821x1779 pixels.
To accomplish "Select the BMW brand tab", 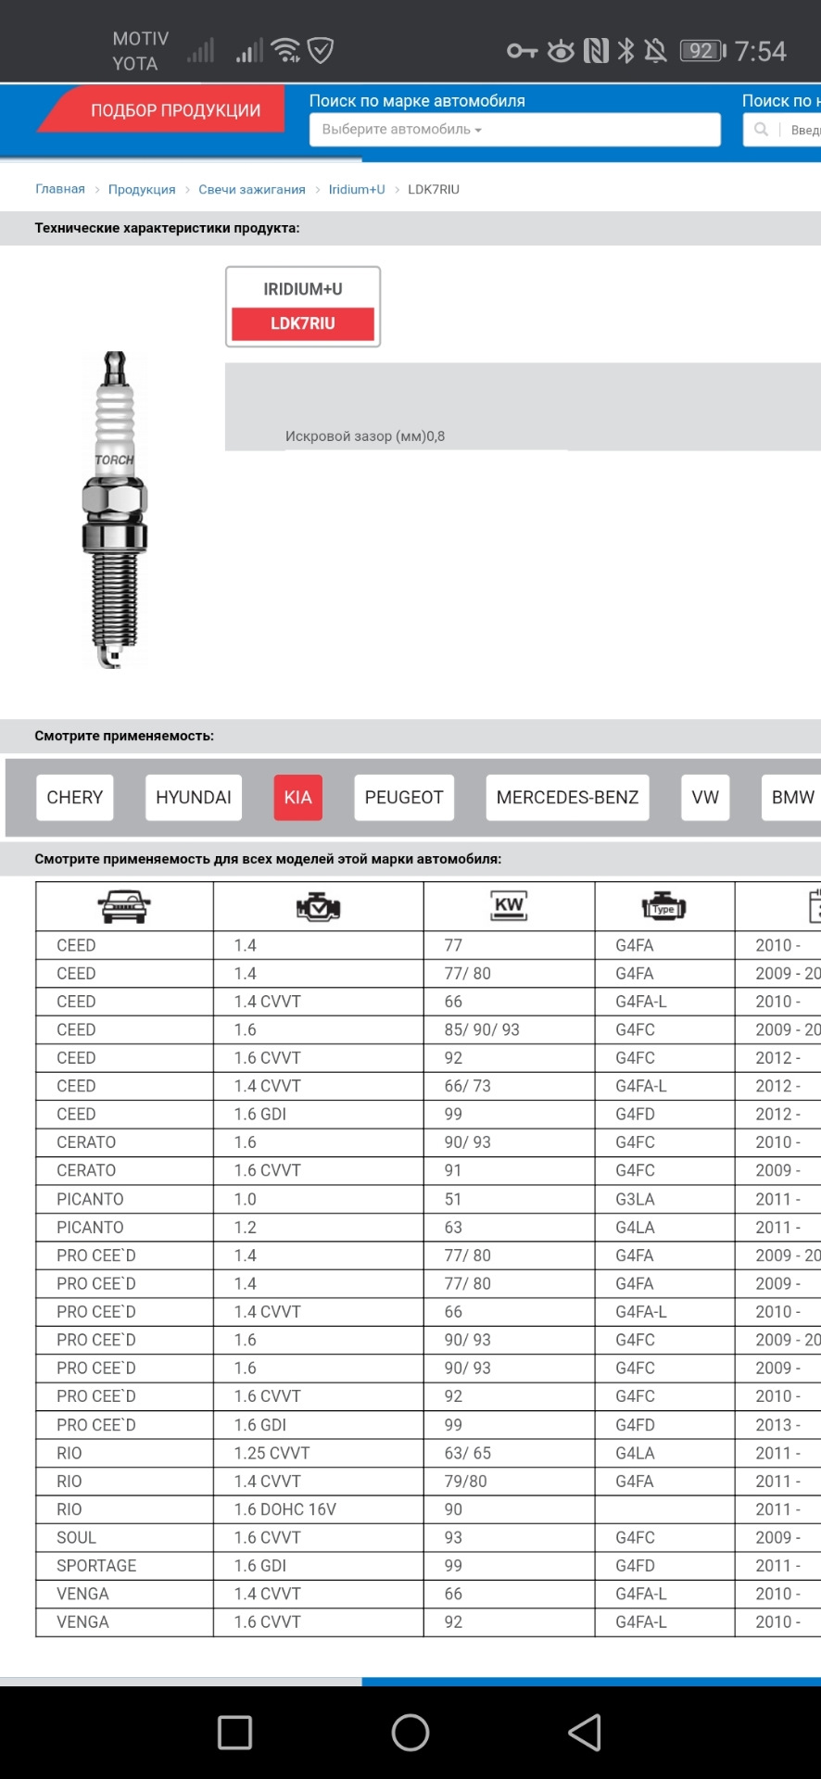I will tap(791, 798).
